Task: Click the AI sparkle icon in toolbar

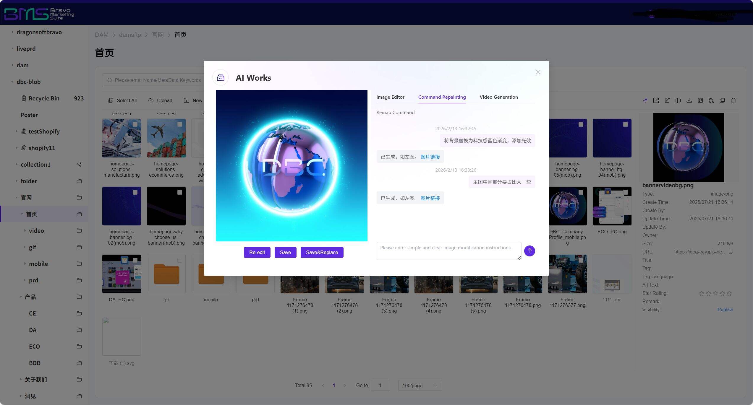Action: pyautogui.click(x=645, y=100)
